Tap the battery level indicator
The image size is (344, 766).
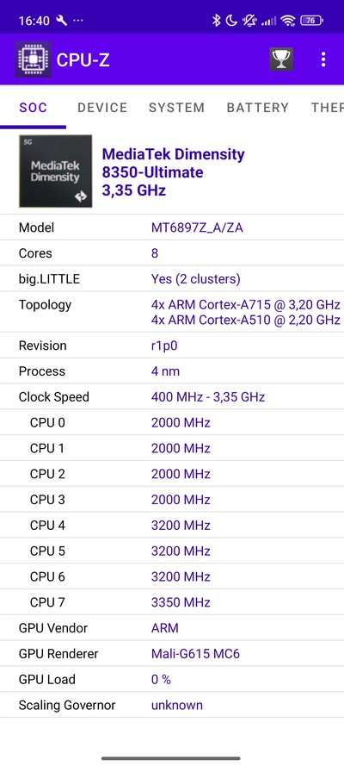click(312, 21)
